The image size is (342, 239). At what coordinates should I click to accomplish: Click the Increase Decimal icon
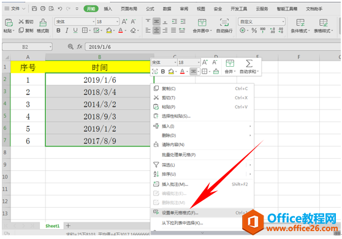(272, 31)
